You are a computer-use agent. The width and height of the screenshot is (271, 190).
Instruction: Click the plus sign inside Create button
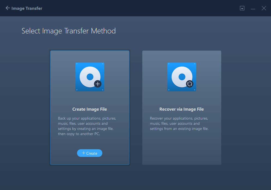pyautogui.click(x=84, y=153)
